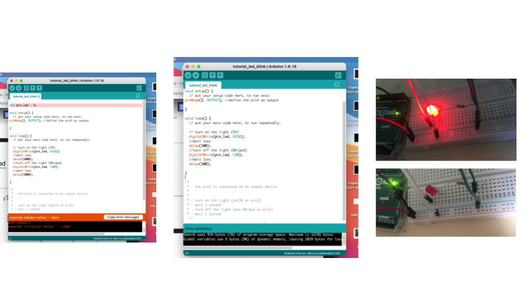Click 'Sketch uses 934 bytes' console line
Viewport: 532px width, 299px height.
coord(259,235)
